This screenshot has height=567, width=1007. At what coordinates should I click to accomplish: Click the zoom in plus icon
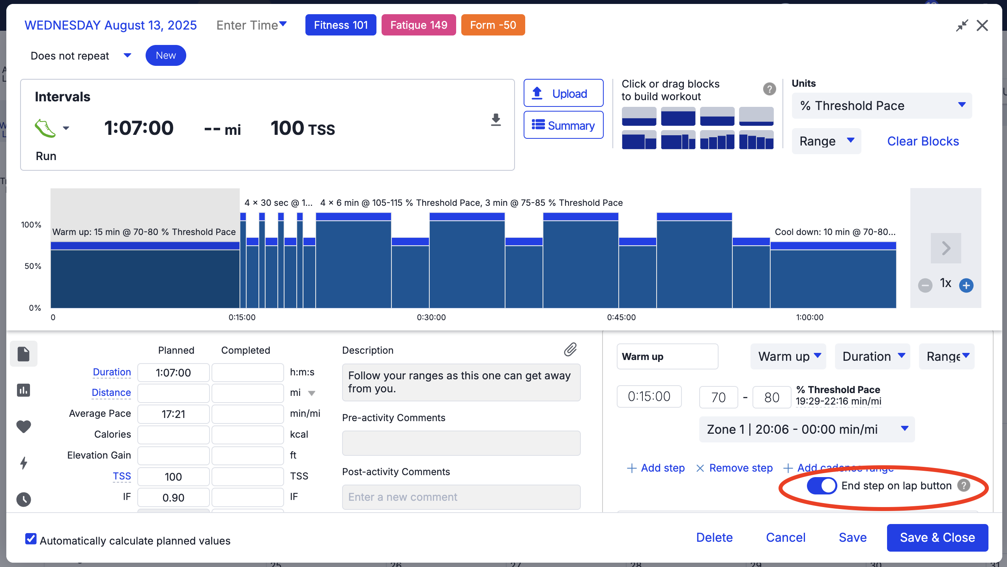point(966,285)
